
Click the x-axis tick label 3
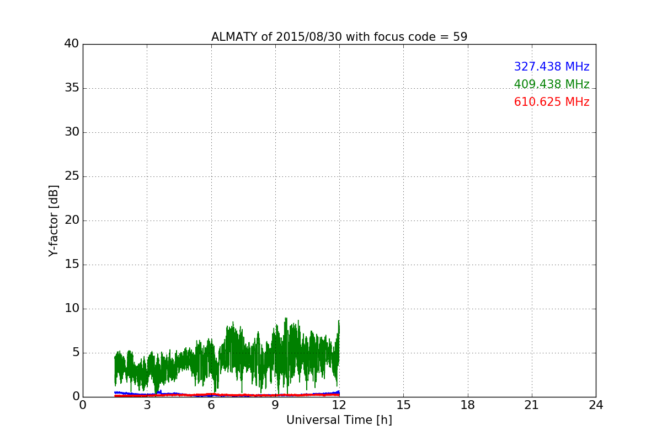(147, 405)
